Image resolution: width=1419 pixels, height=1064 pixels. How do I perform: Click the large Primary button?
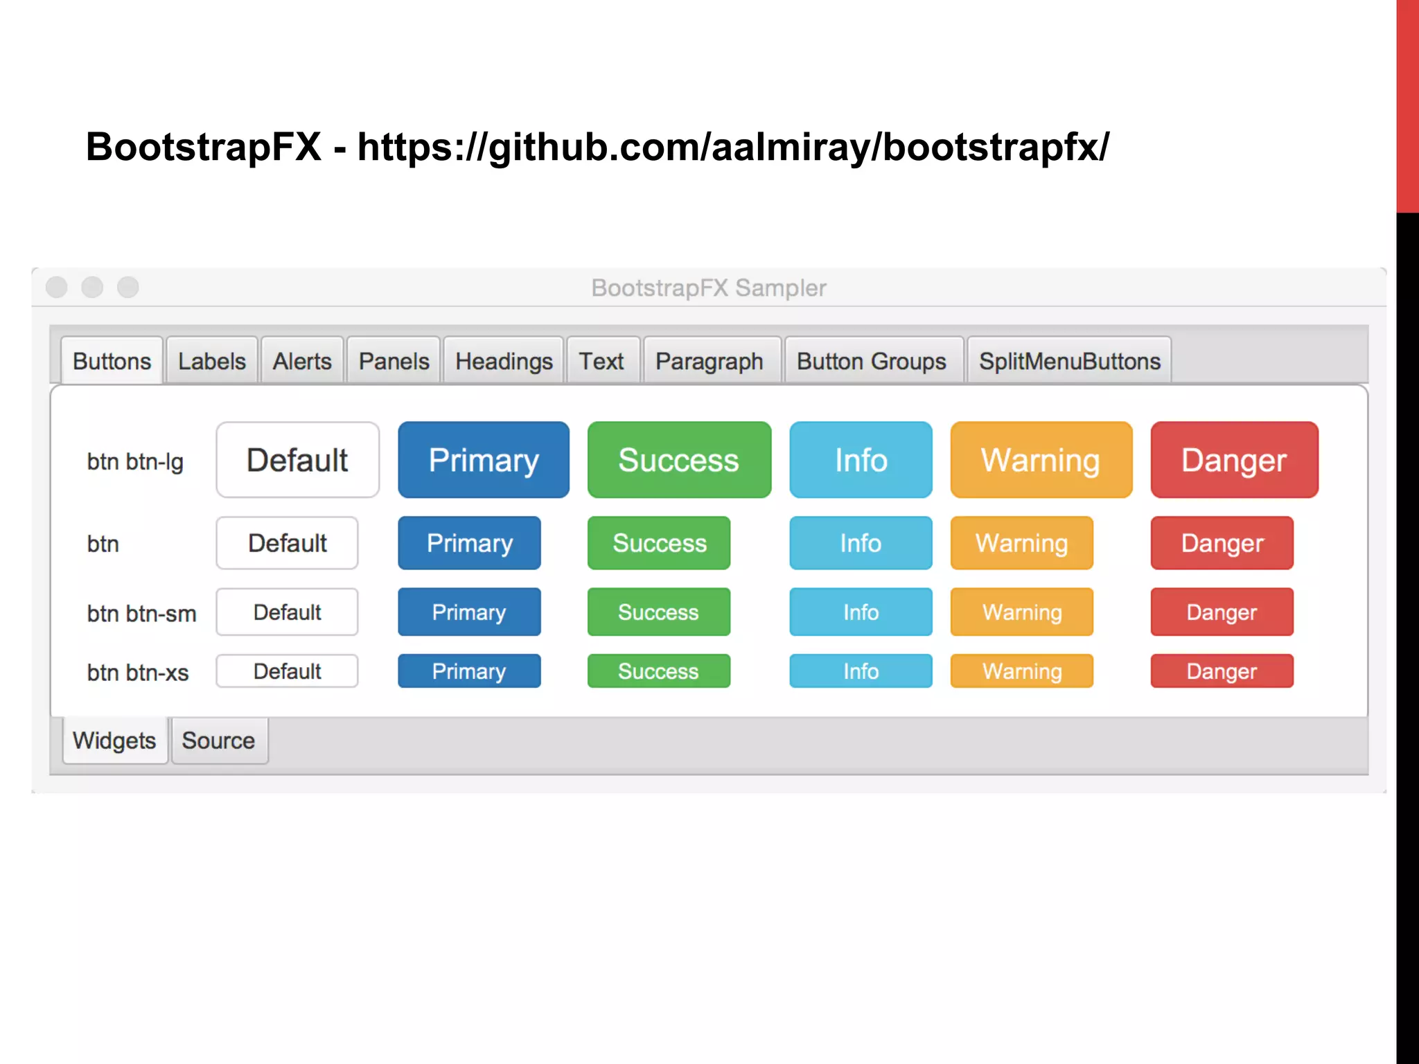pos(483,460)
